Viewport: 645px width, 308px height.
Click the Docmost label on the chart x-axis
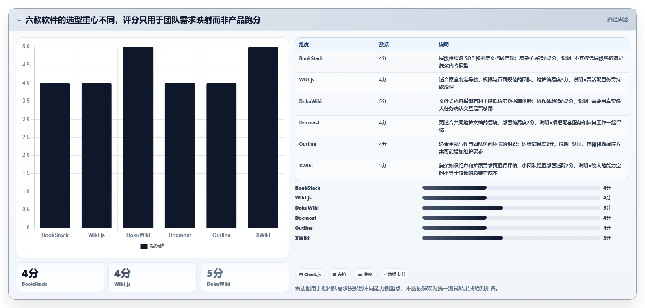pyautogui.click(x=180, y=235)
